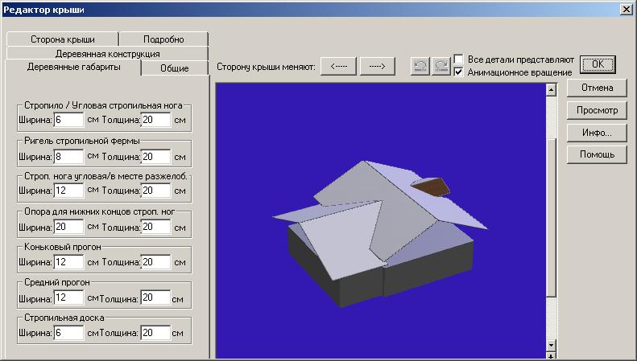Confirm with the OK button

598,64
